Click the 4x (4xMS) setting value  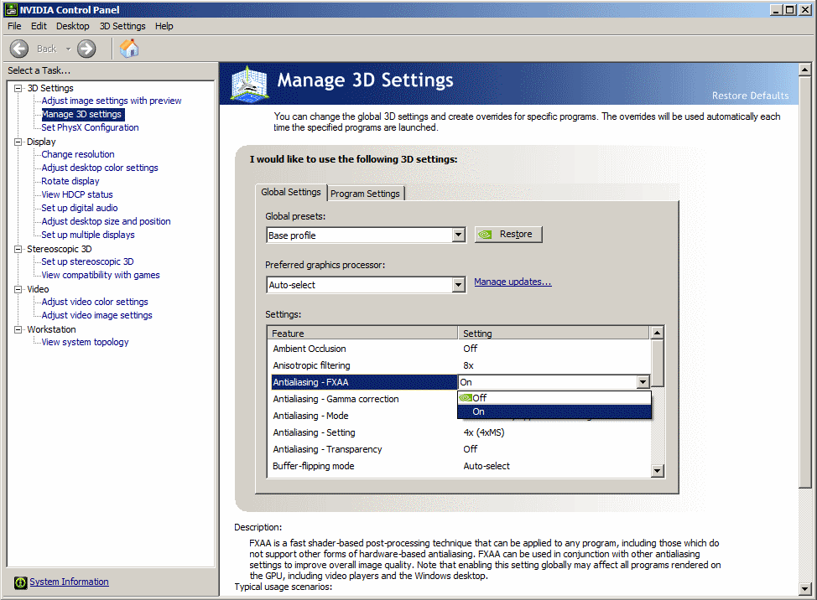tap(484, 432)
